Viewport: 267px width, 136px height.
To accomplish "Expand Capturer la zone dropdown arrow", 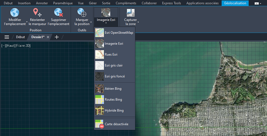I will [x=138, y=22].
